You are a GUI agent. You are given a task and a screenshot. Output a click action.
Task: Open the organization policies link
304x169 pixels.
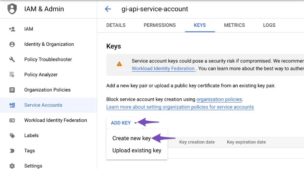pyautogui.click(x=219, y=99)
